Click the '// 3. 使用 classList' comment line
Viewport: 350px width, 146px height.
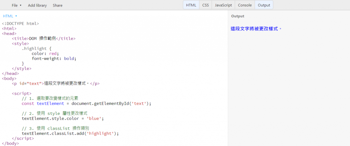pos(56,128)
